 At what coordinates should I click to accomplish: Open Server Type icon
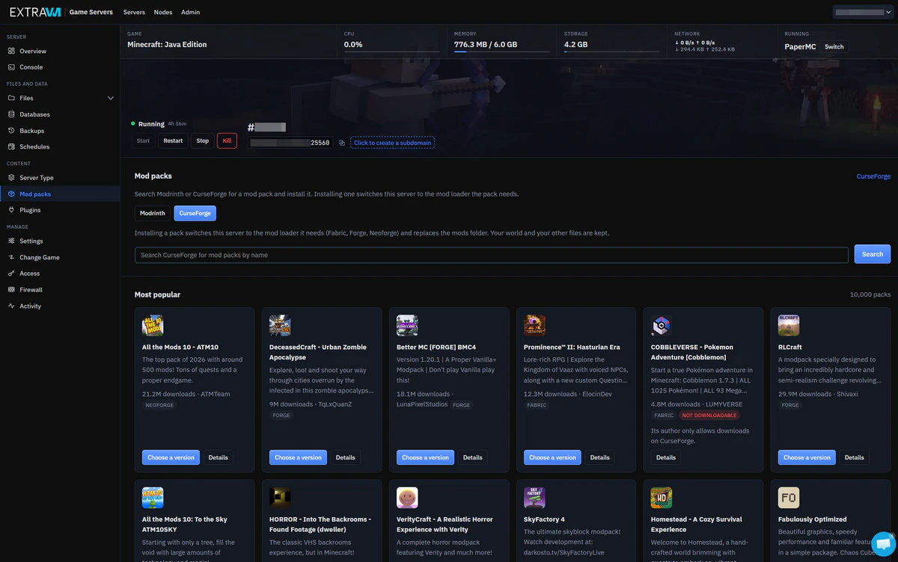click(x=11, y=178)
